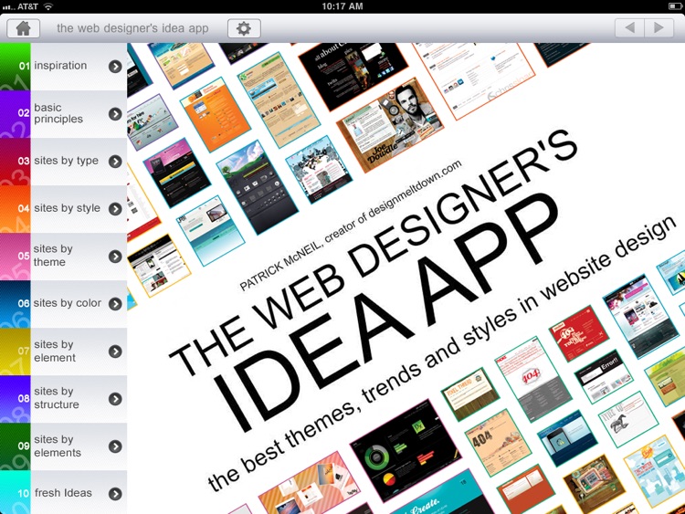
Task: Open sites by color section
Action: point(63,304)
